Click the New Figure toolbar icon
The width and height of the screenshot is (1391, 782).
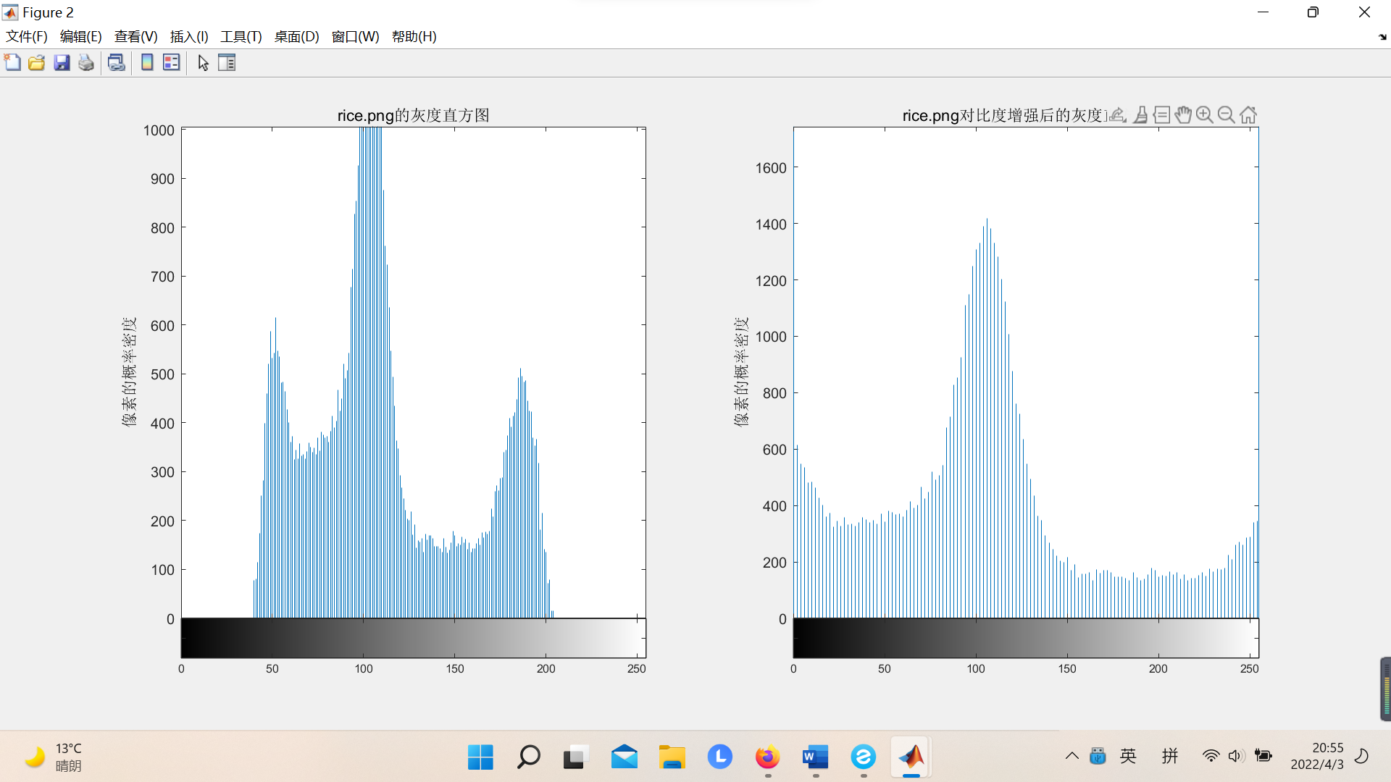coord(12,63)
